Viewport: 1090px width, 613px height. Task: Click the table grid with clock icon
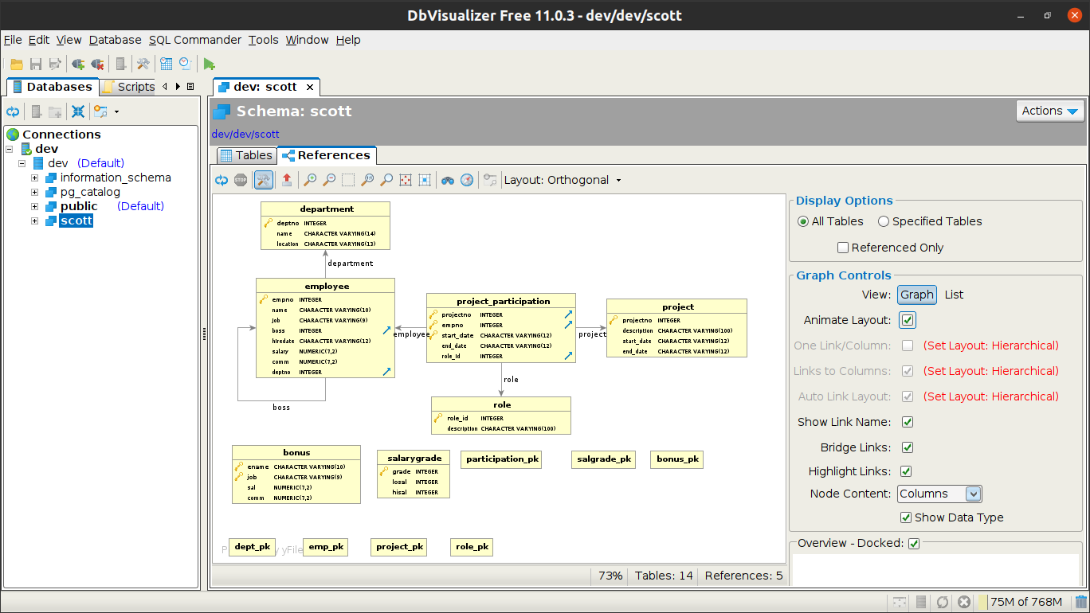click(166, 64)
